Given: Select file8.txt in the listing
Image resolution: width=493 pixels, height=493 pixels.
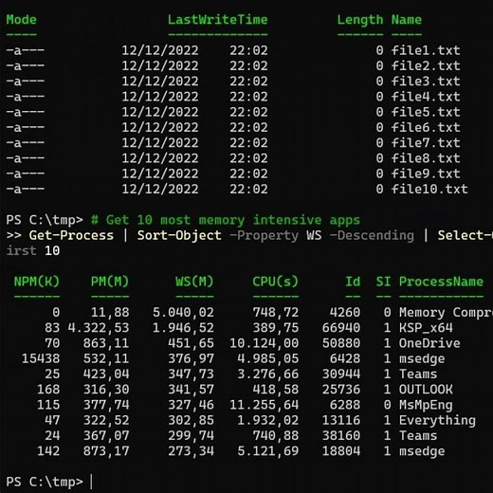Looking at the screenshot, I should pyautogui.click(x=426, y=158).
